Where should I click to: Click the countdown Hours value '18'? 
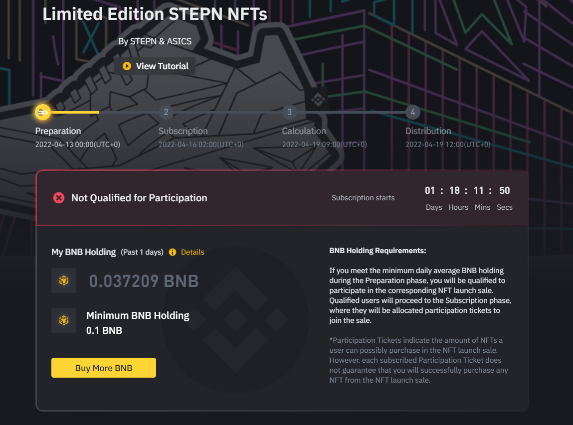(454, 191)
